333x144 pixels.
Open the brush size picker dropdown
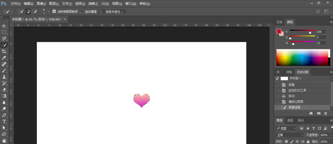click(x=49, y=11)
